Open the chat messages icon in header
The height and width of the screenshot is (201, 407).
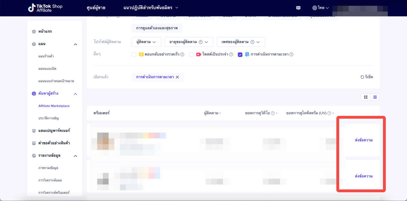[x=298, y=8]
